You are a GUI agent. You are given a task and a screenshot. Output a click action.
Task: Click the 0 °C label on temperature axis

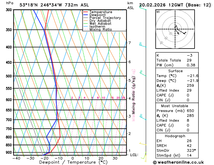point(72,158)
